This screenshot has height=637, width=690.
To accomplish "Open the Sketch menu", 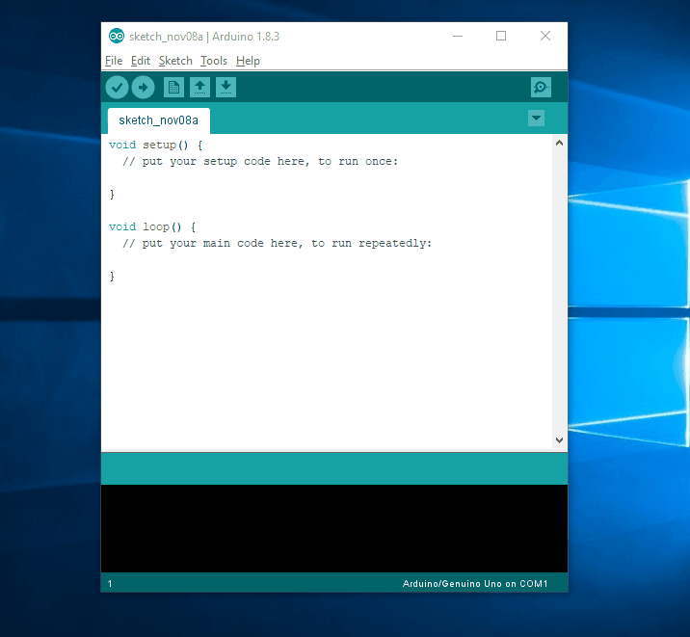I will [x=175, y=61].
